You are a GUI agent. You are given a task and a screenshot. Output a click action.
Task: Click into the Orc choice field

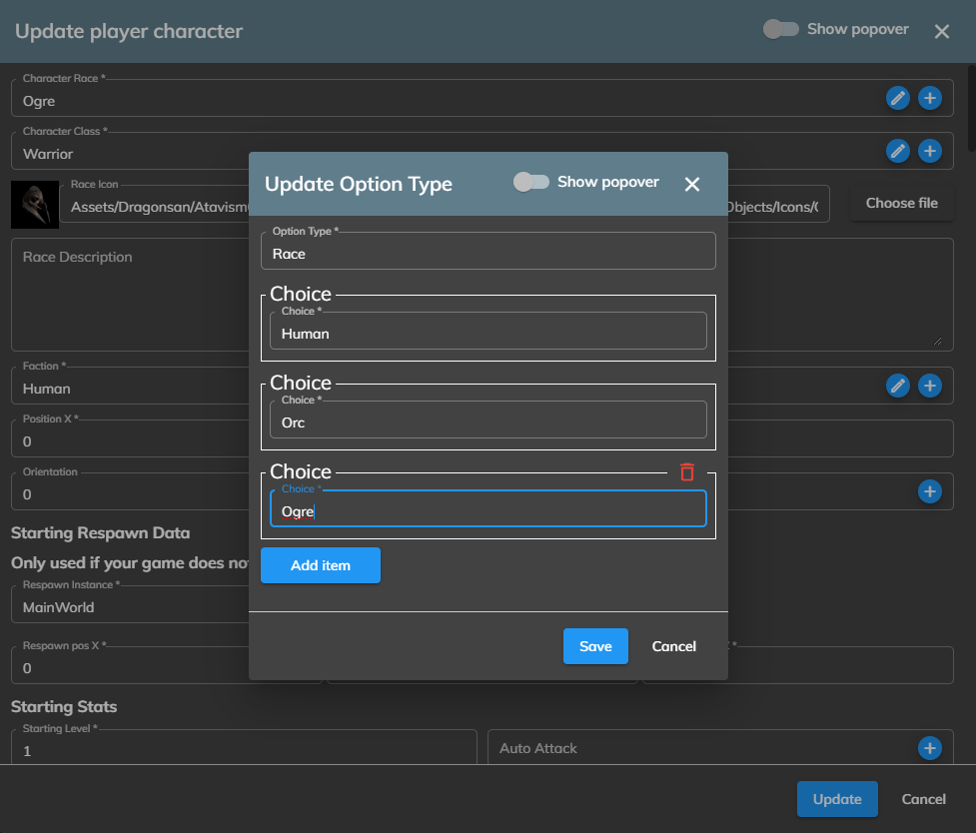pyautogui.click(x=488, y=422)
